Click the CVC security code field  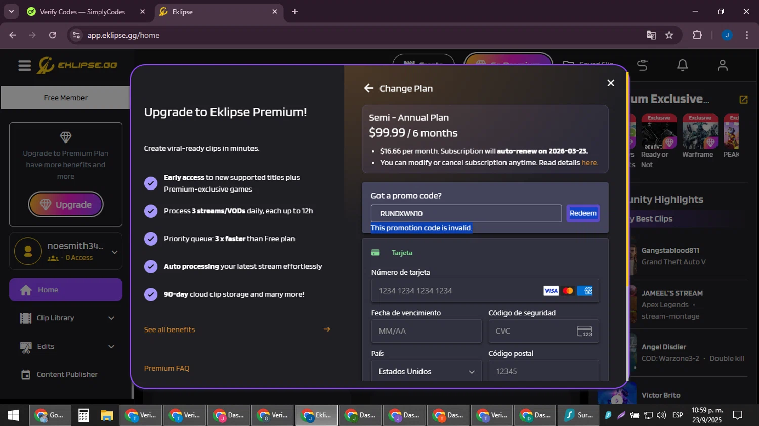click(x=543, y=331)
